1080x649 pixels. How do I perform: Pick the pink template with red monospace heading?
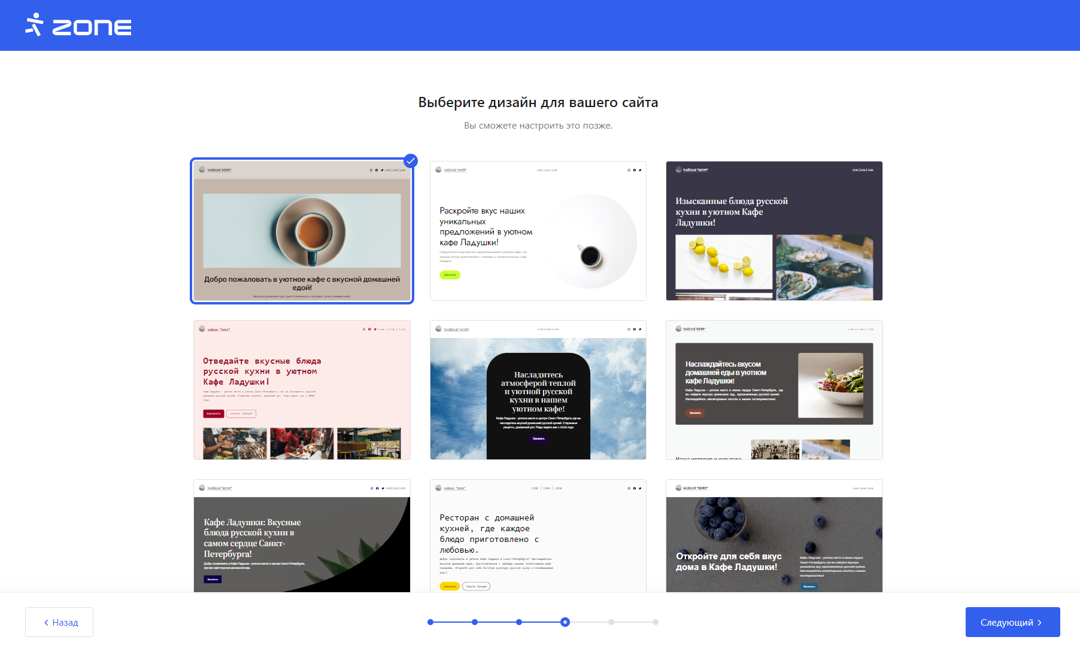click(x=302, y=390)
